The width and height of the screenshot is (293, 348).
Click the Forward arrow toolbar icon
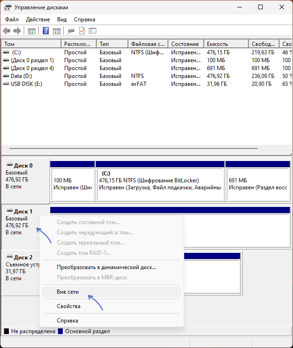(17, 31)
